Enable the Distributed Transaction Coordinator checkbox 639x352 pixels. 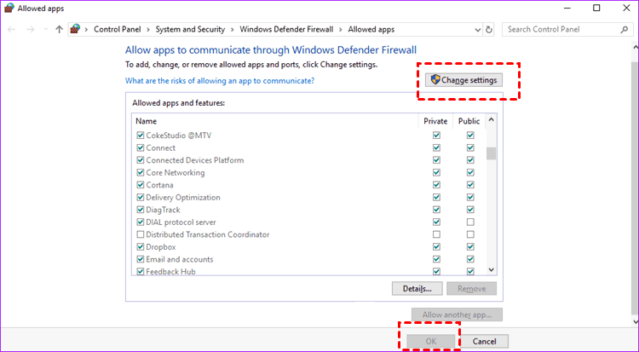pyautogui.click(x=141, y=234)
